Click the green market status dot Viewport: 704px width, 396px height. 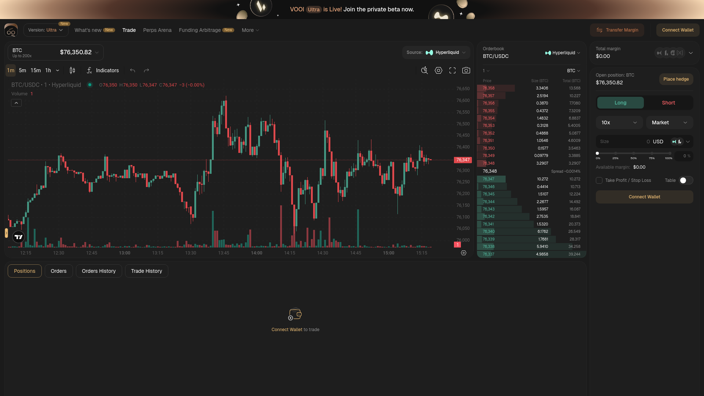point(90,85)
